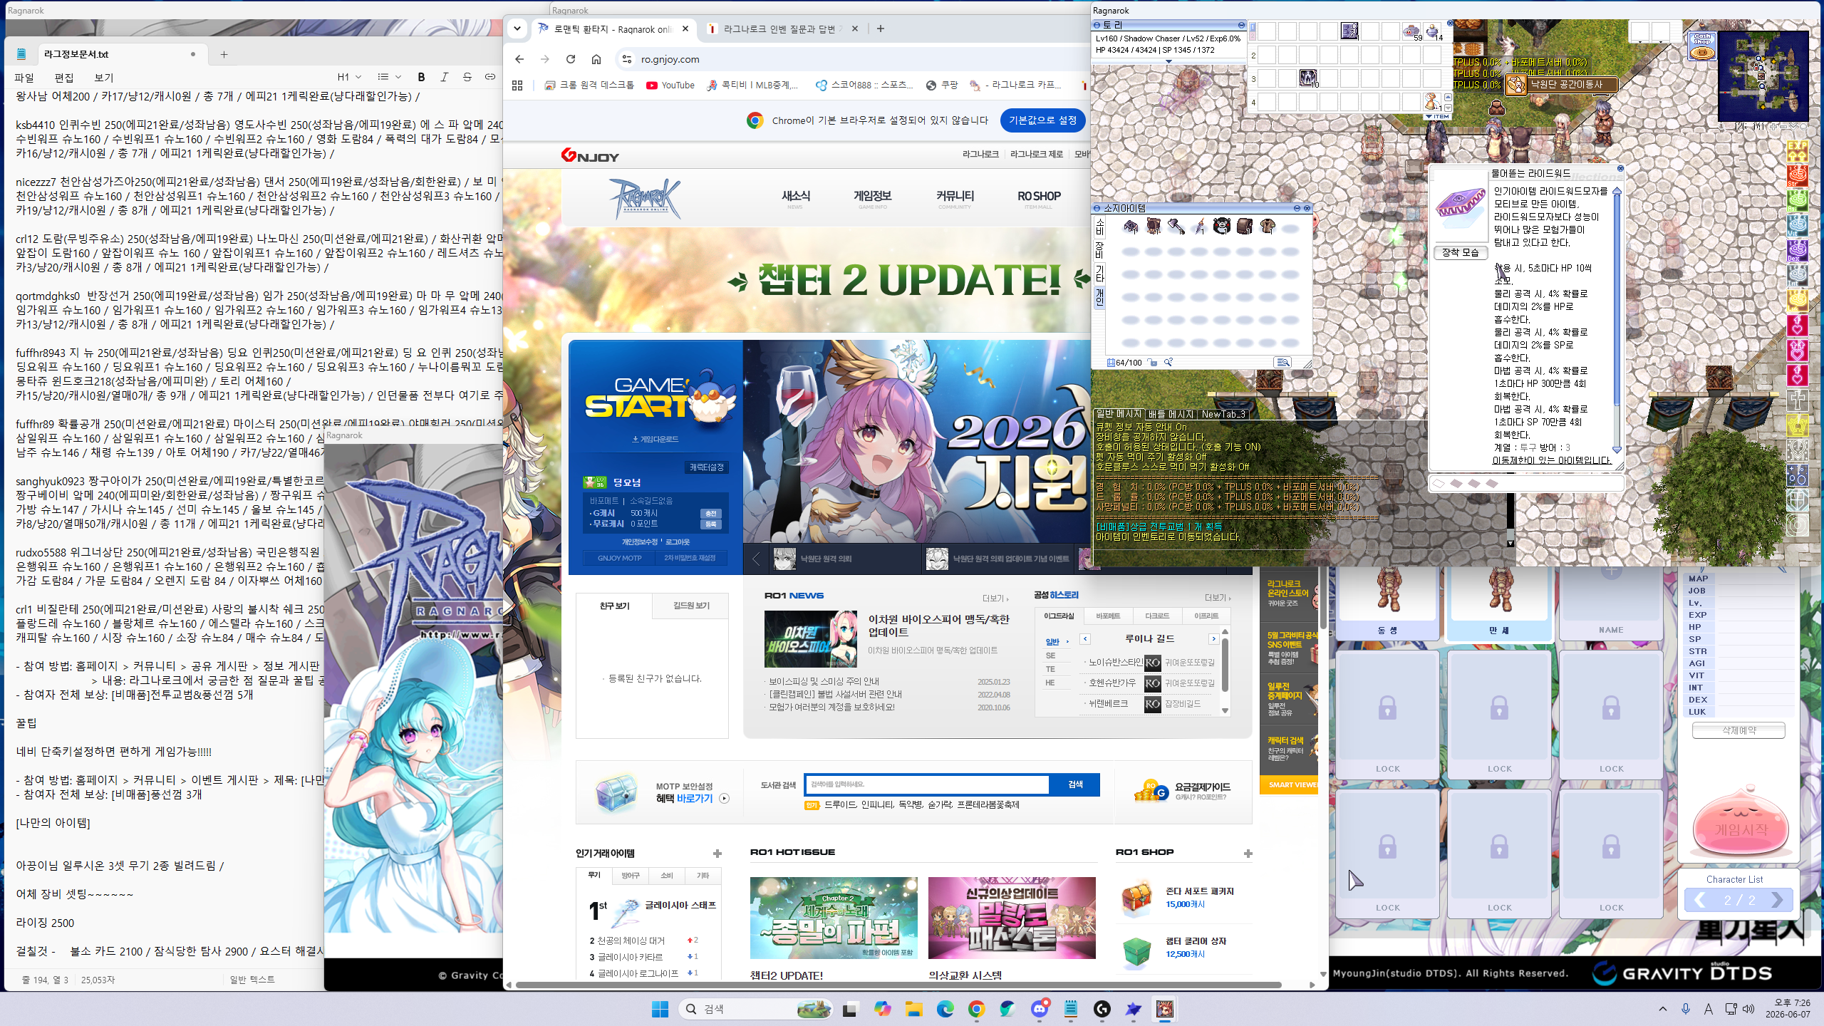Click the 삭제예약 button
1824x1026 pixels.
coord(1739,730)
